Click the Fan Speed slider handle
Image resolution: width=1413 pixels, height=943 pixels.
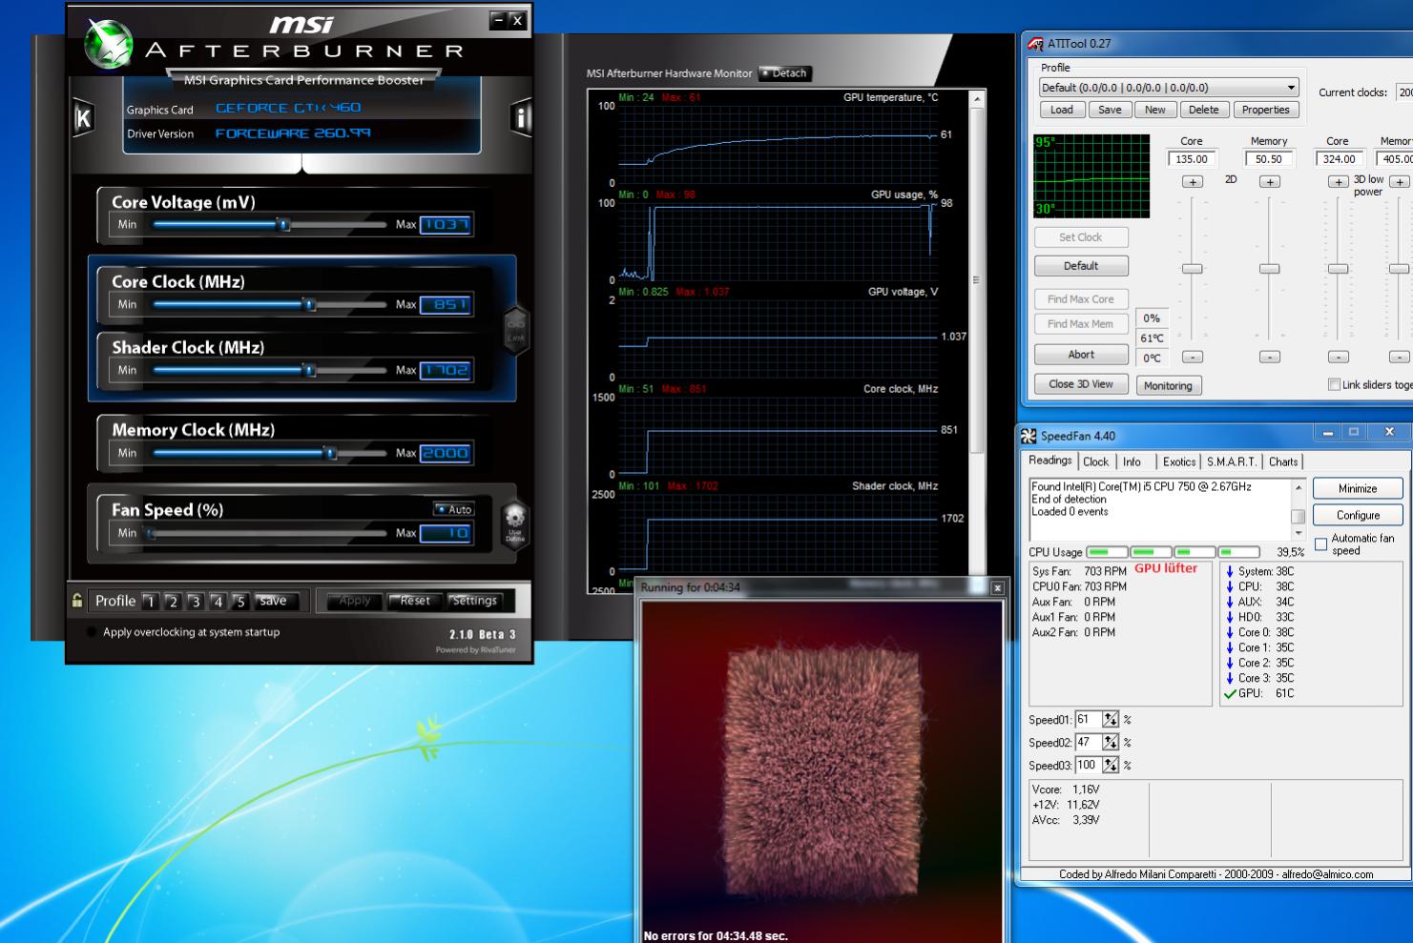click(x=150, y=533)
